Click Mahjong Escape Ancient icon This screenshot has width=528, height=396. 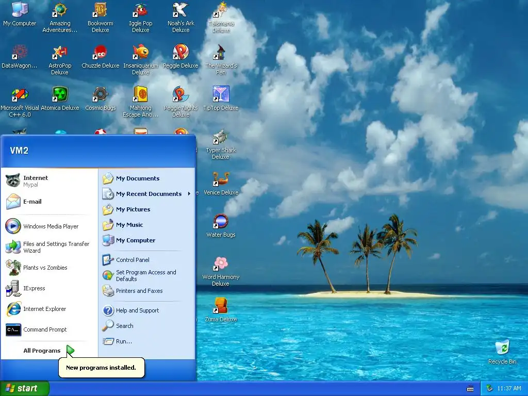tap(140, 102)
